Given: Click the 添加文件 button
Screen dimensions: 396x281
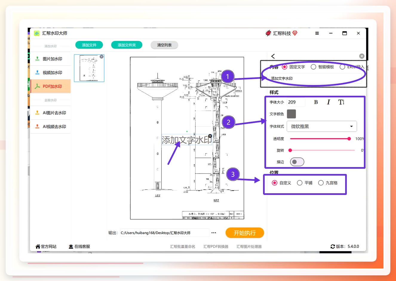Looking at the screenshot, I should [89, 45].
